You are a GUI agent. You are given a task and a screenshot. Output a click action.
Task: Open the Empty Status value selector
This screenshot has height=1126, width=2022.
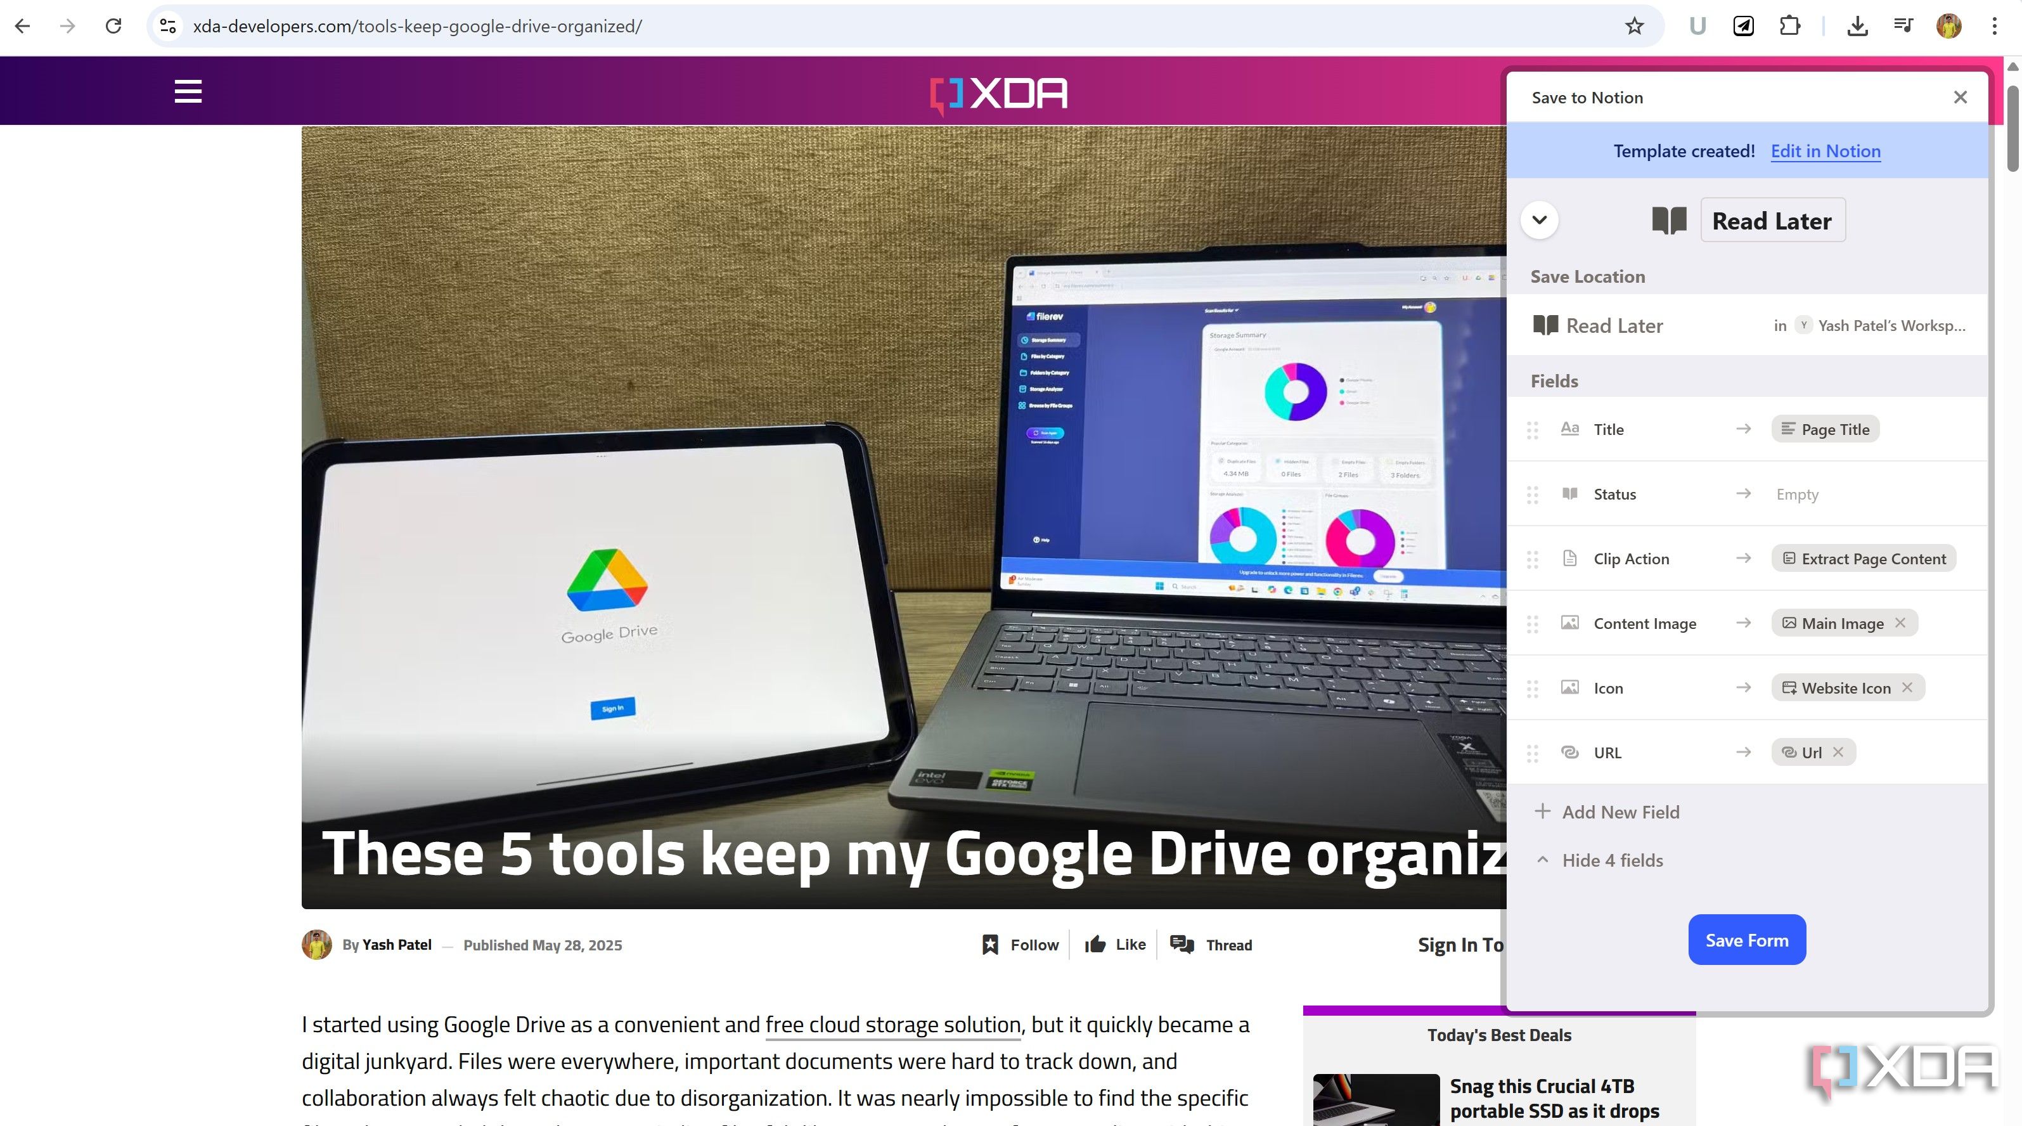click(x=1797, y=494)
